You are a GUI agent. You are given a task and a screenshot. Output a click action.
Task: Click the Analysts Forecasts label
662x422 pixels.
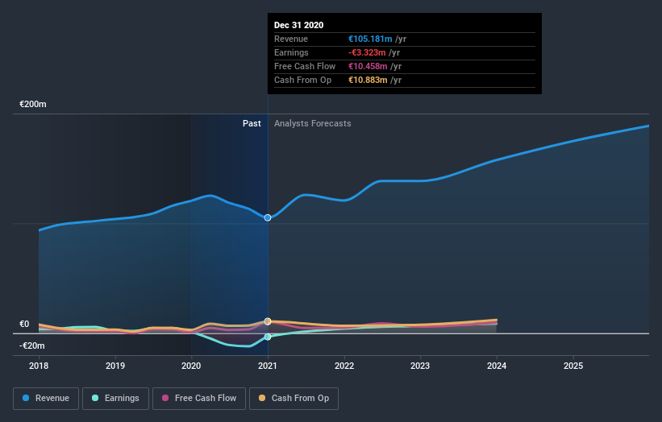tap(312, 123)
